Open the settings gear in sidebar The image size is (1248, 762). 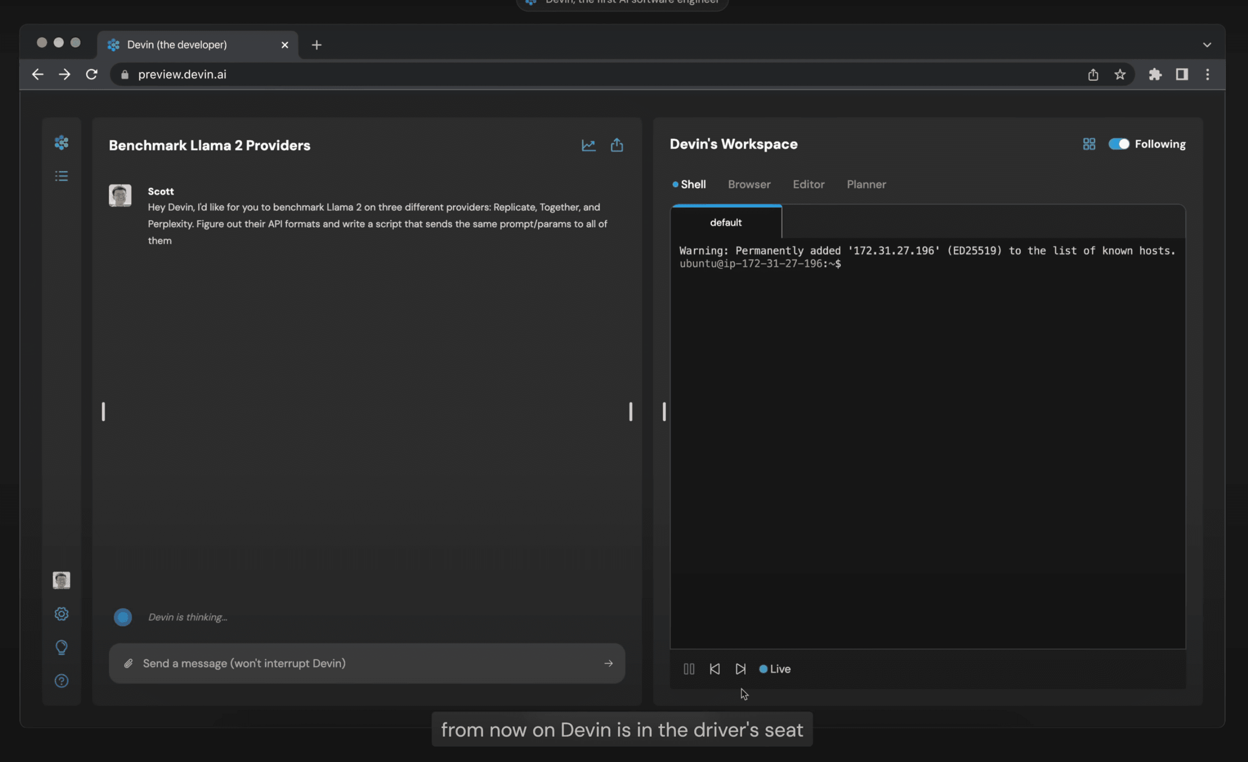[x=61, y=614]
